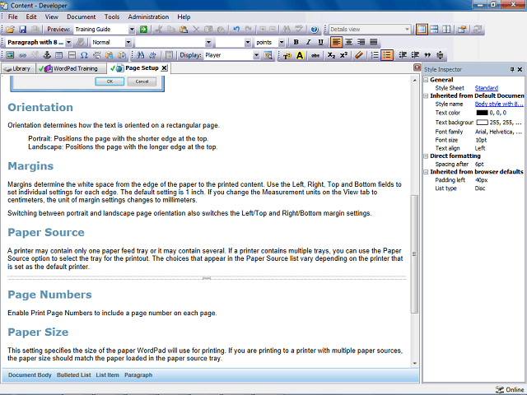The width and height of the screenshot is (527, 395).
Task: Set paragraph alignment to center
Action: point(349,42)
